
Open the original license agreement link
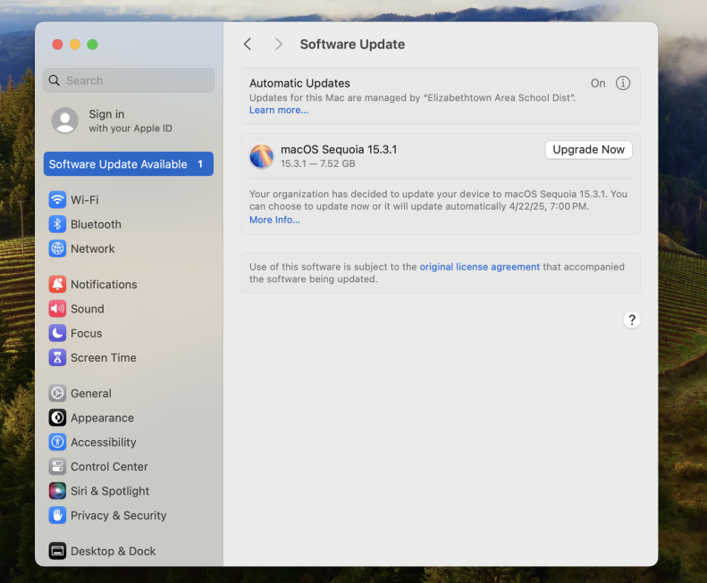[x=480, y=267]
